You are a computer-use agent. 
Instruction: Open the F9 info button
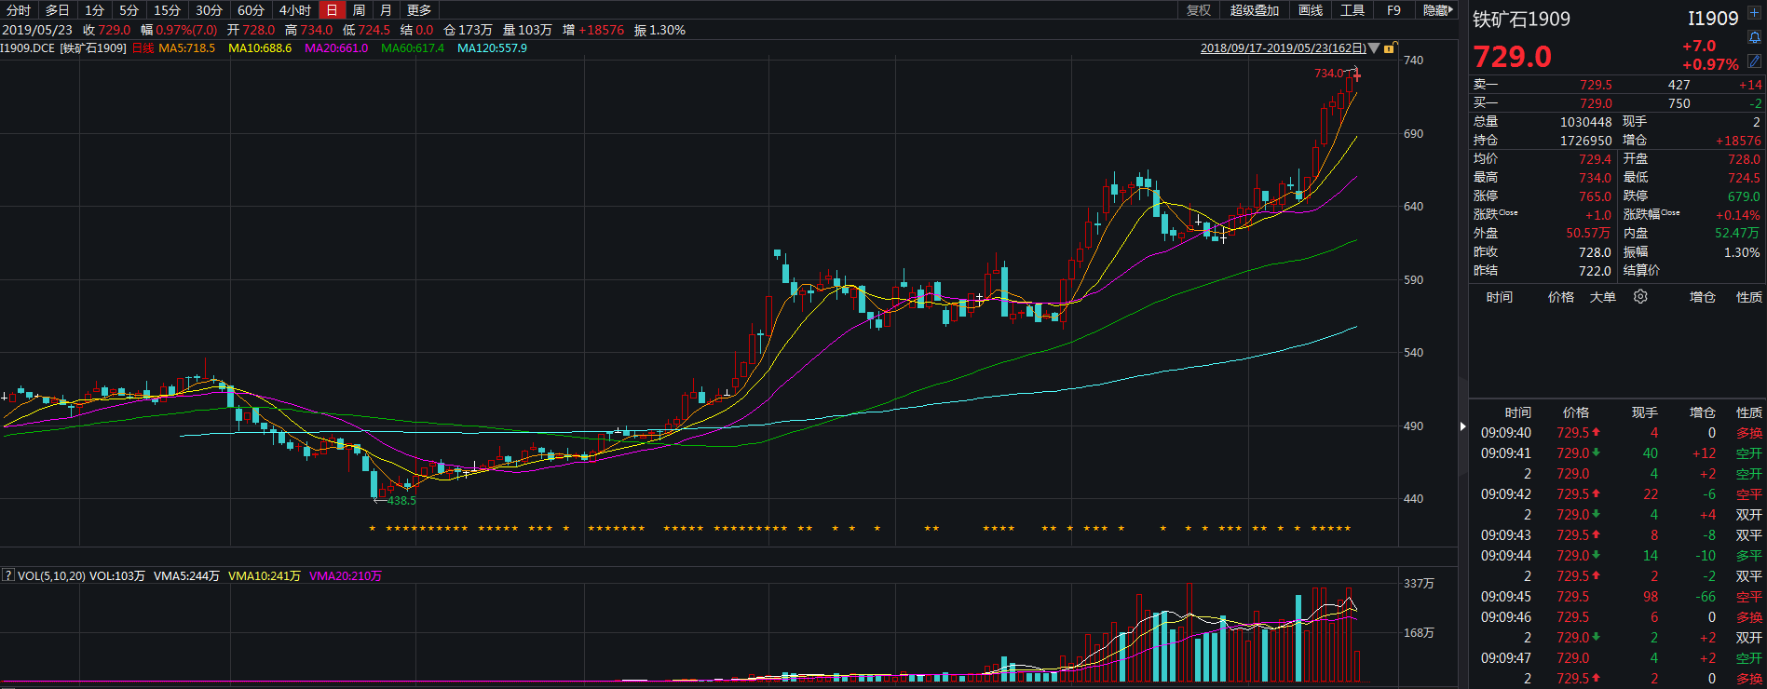[1393, 10]
